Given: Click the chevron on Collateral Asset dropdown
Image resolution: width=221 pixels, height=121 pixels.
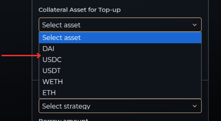Looking at the screenshot, I should click(x=195, y=25).
